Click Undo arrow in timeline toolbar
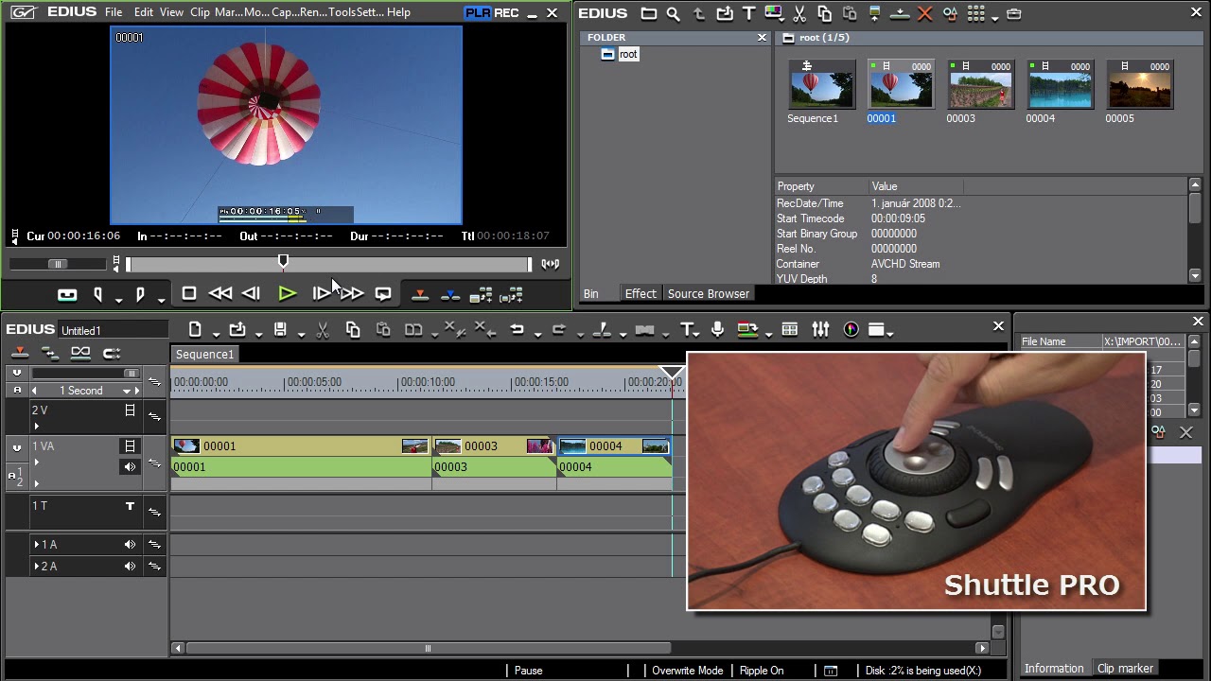 pos(517,329)
